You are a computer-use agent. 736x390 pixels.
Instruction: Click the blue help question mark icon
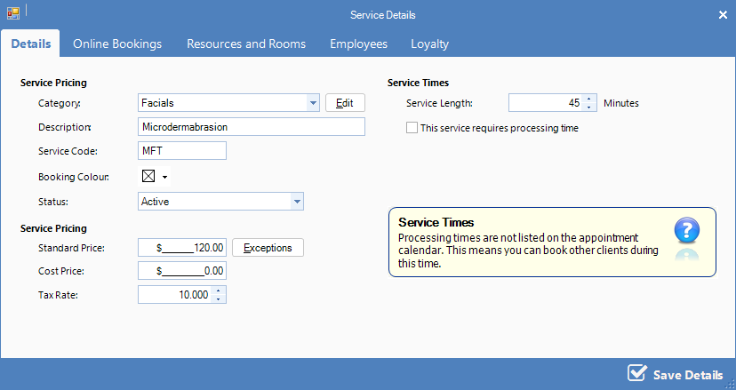point(686,230)
